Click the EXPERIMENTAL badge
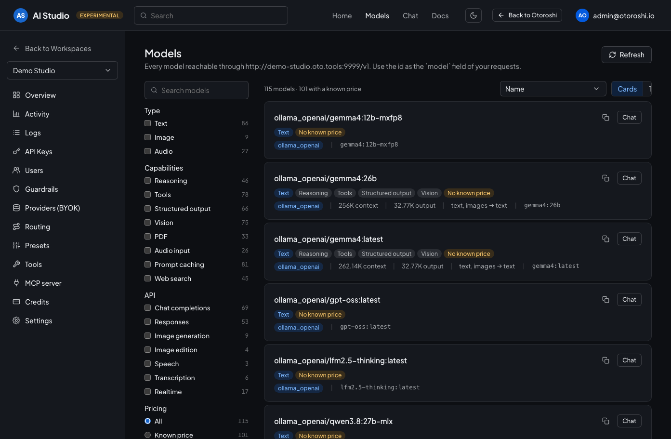The width and height of the screenshot is (671, 439). 100,15
